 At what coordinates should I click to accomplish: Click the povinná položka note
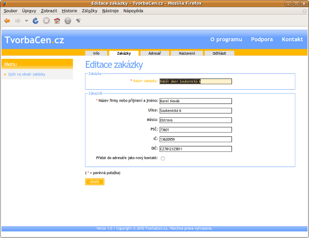[x=103, y=173]
